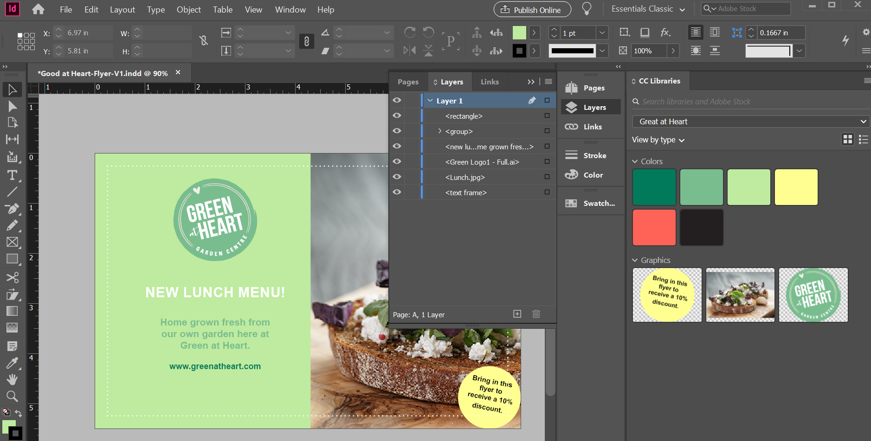The height and width of the screenshot is (441, 871).
Task: Select the Type tool
Action: (12, 175)
